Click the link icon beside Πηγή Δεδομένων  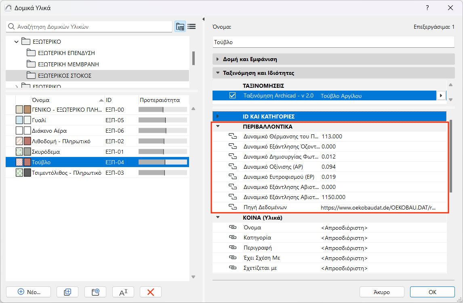(232, 207)
